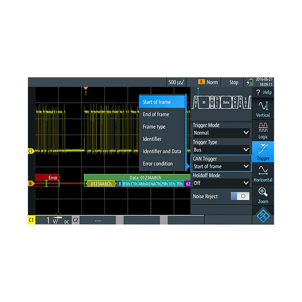Click the Data: 01234ABCh frame header
This screenshot has width=302, height=302.
(x=137, y=177)
